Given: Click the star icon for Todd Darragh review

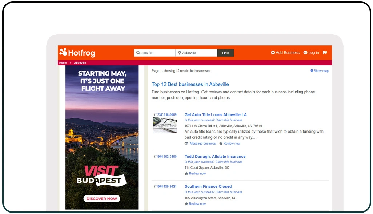Looking at the screenshot, I should tap(186, 174).
